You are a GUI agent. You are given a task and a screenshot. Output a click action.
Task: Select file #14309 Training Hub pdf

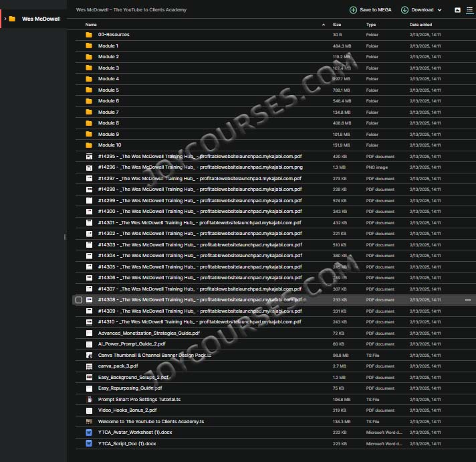pos(200,311)
